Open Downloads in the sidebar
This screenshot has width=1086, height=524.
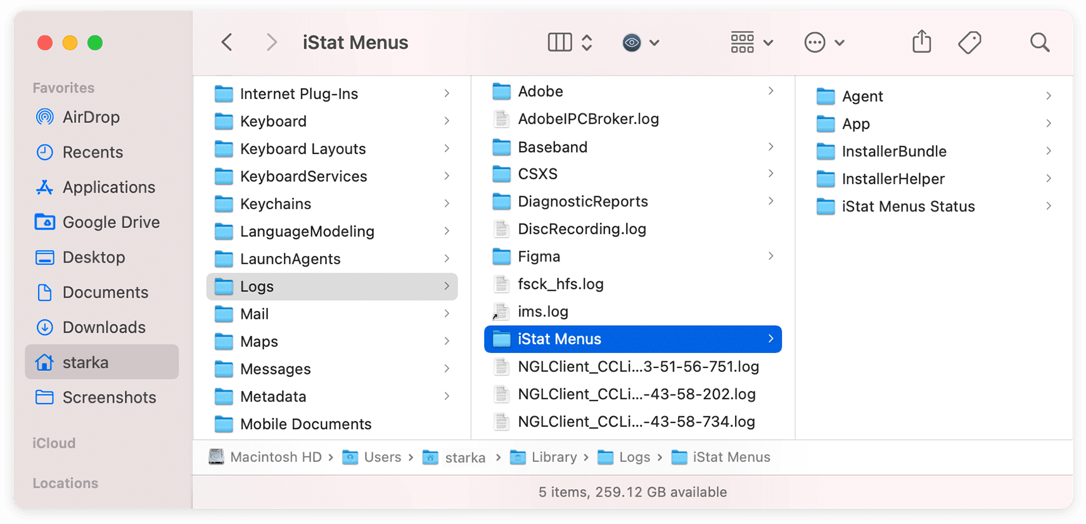coord(101,327)
